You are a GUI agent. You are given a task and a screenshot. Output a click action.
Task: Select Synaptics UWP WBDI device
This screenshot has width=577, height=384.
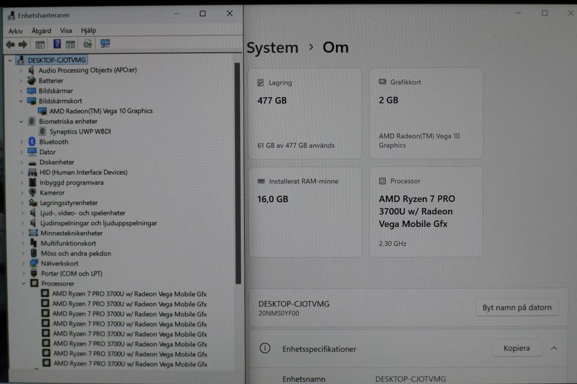coord(80,131)
